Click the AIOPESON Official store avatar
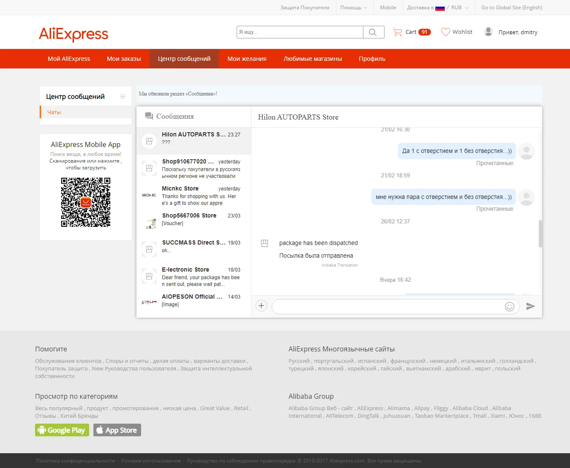Viewport: 570px width, 468px height. (149, 302)
